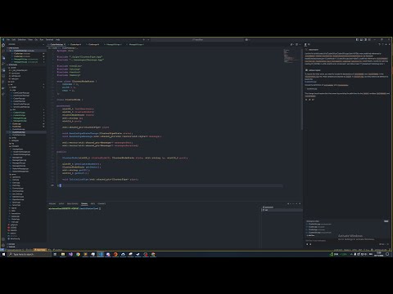Open the Go menu

pyautogui.click(x=36, y=40)
